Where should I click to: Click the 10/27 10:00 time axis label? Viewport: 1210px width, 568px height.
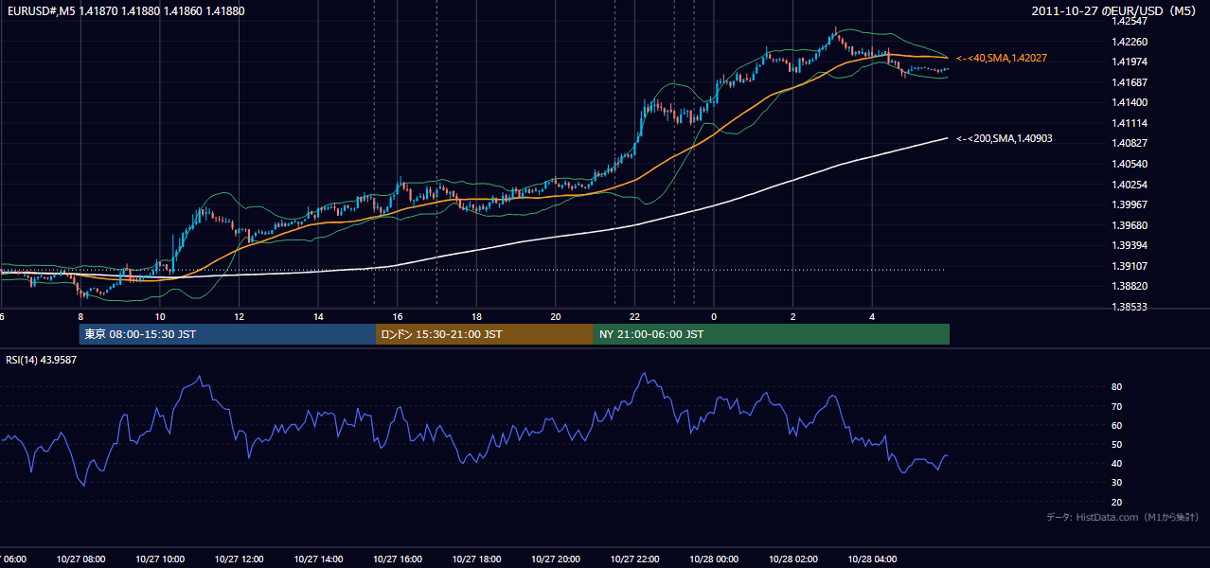click(160, 559)
